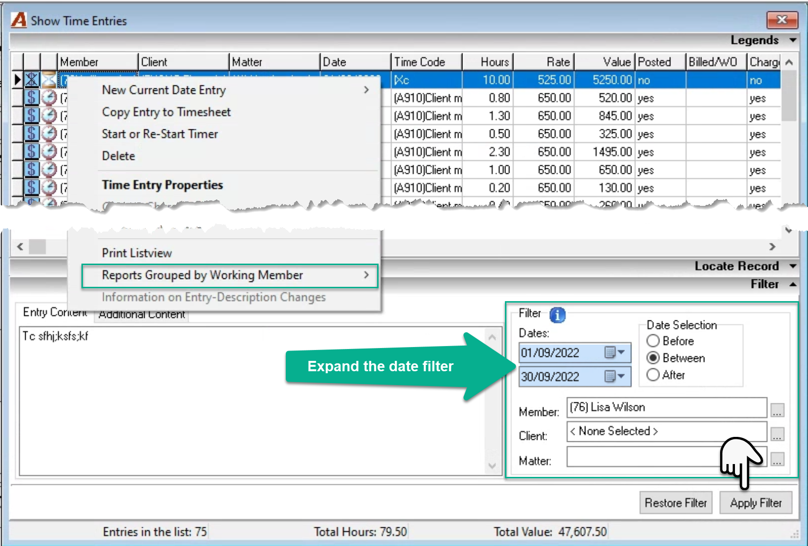This screenshot has height=546, width=808.
Task: Click clock icon in 650.00 value row
Action: pyautogui.click(x=49, y=170)
